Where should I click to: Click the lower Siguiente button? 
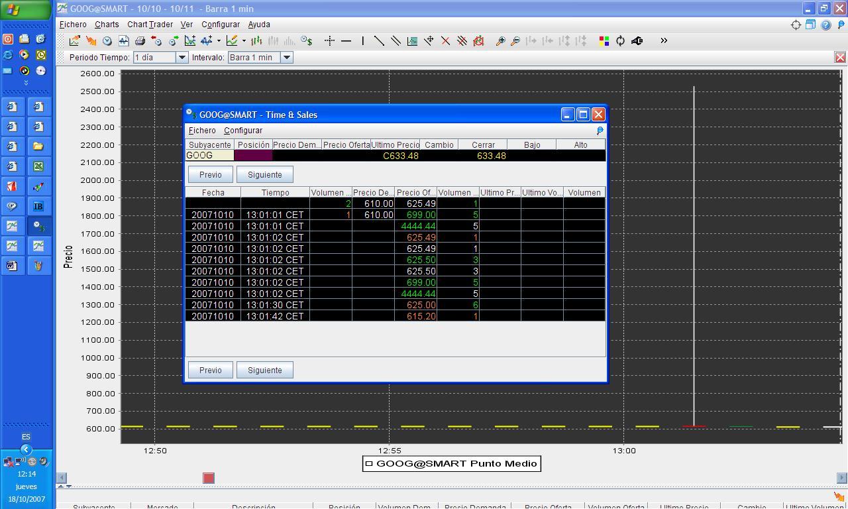click(x=264, y=370)
